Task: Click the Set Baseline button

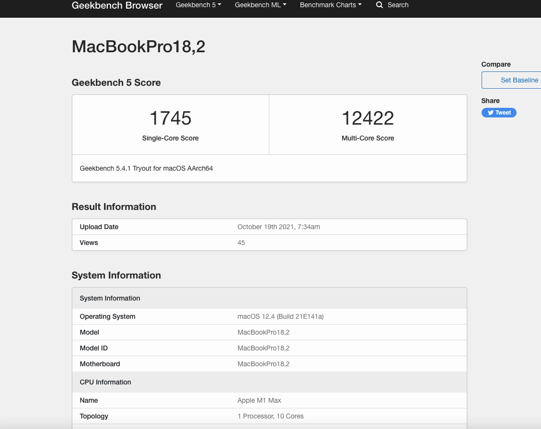Action: [x=511, y=80]
